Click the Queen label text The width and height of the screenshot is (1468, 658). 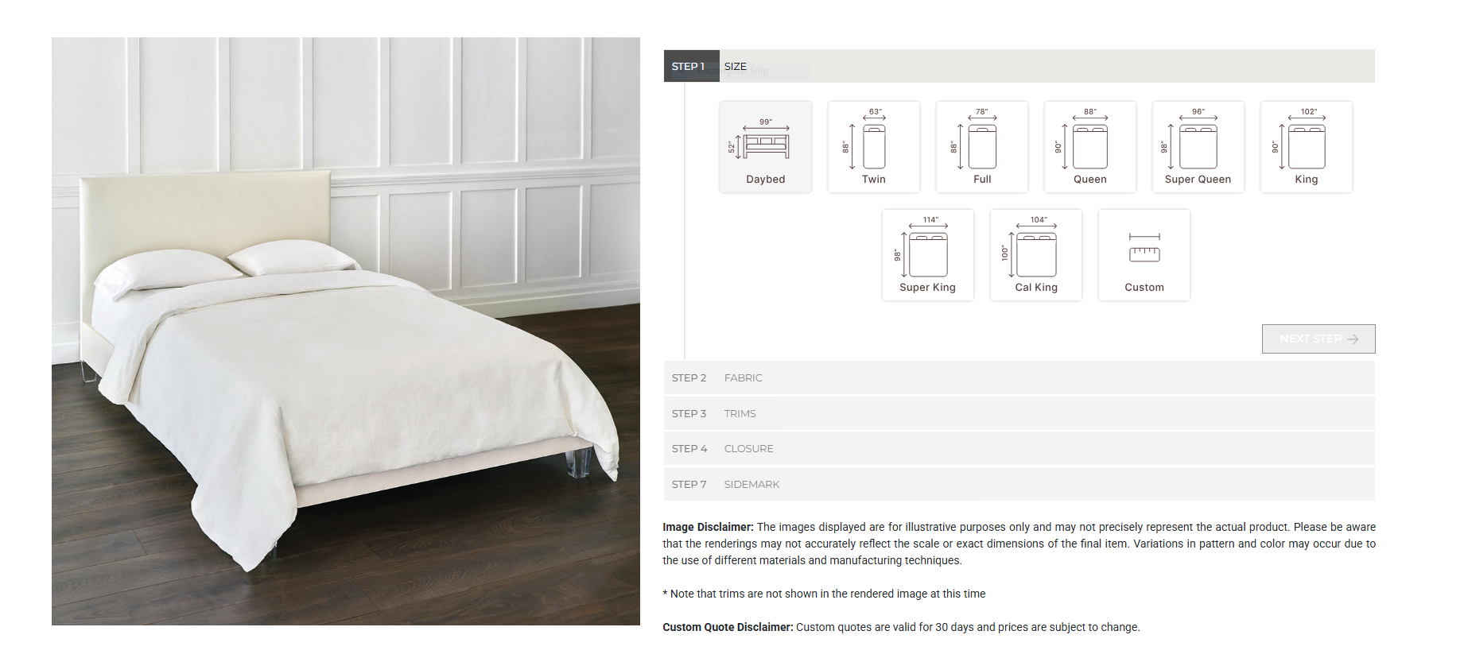1089,180
